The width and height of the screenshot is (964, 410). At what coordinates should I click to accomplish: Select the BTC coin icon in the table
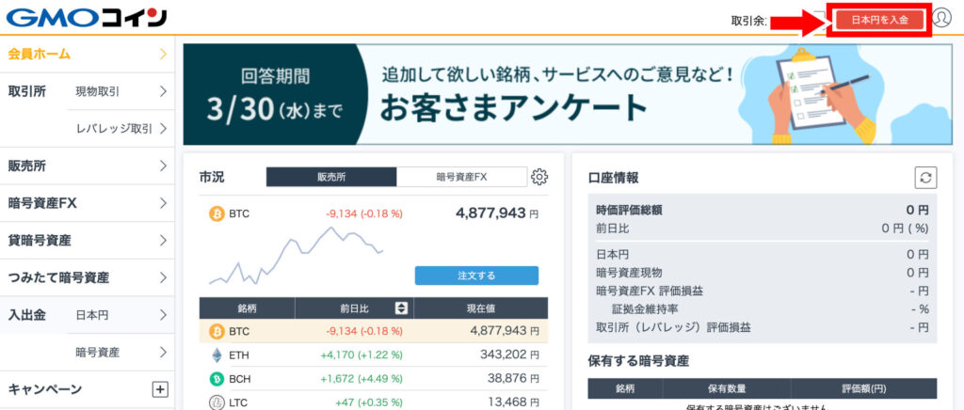(x=217, y=331)
